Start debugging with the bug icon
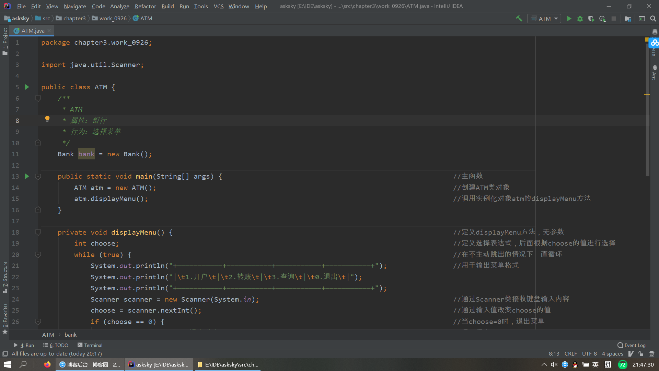659x371 pixels. [x=580, y=19]
